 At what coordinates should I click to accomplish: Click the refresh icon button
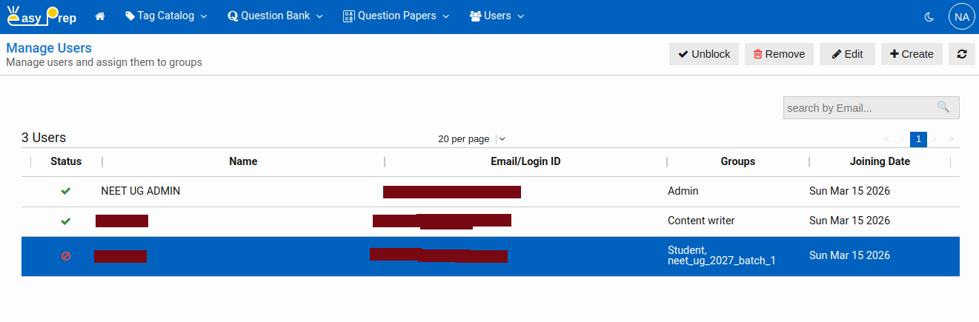click(961, 54)
